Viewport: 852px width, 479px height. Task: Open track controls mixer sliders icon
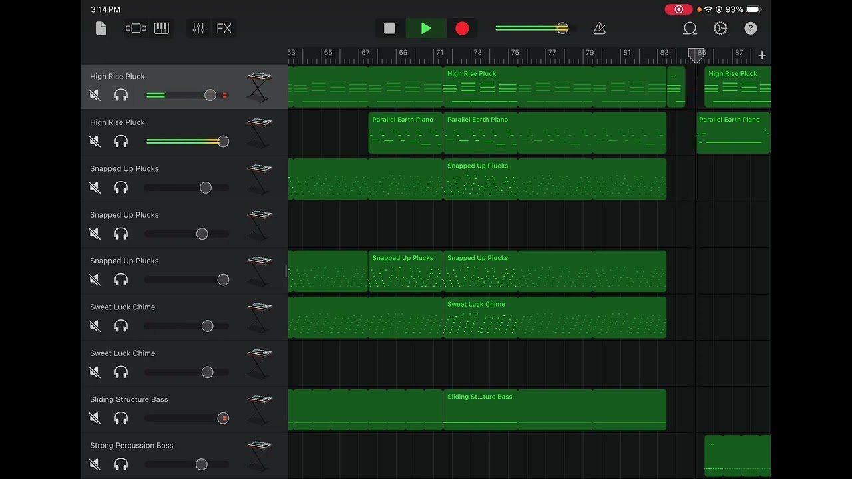(198, 28)
